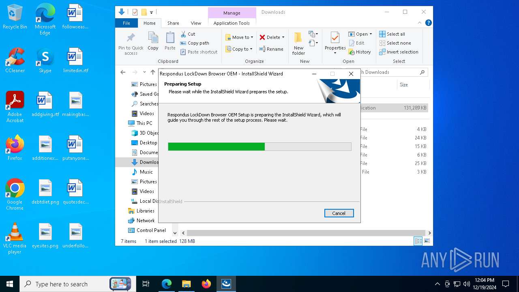Viewport: 519px width, 292px height.
Task: Click the Back navigation arrow
Action: pyautogui.click(x=123, y=72)
